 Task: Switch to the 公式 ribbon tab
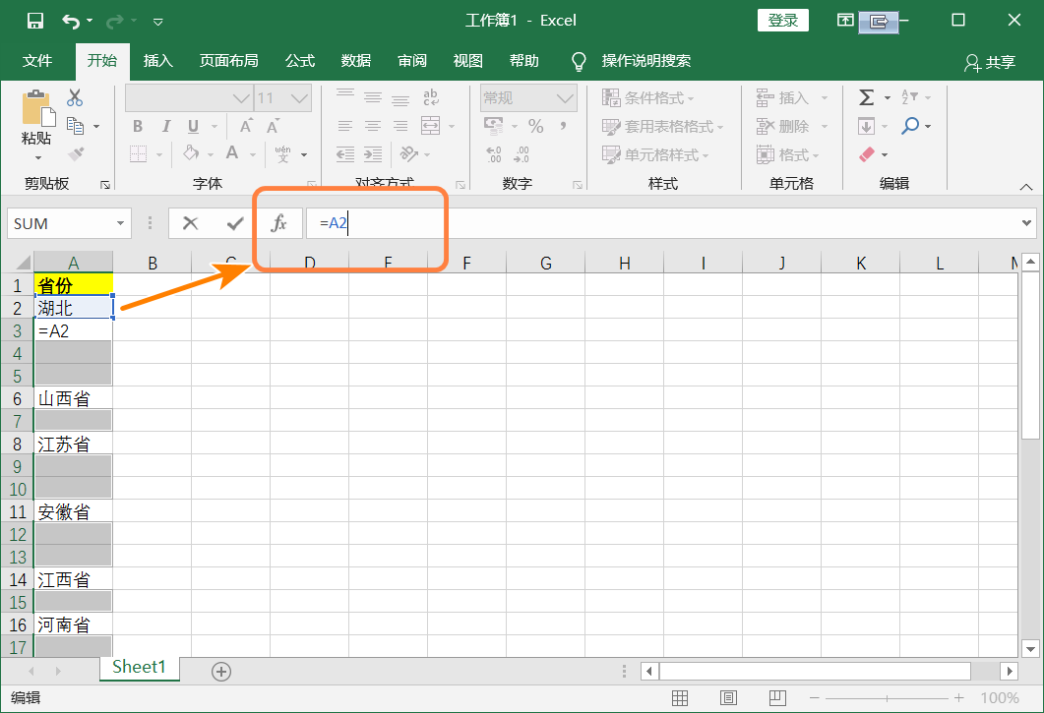[x=299, y=61]
